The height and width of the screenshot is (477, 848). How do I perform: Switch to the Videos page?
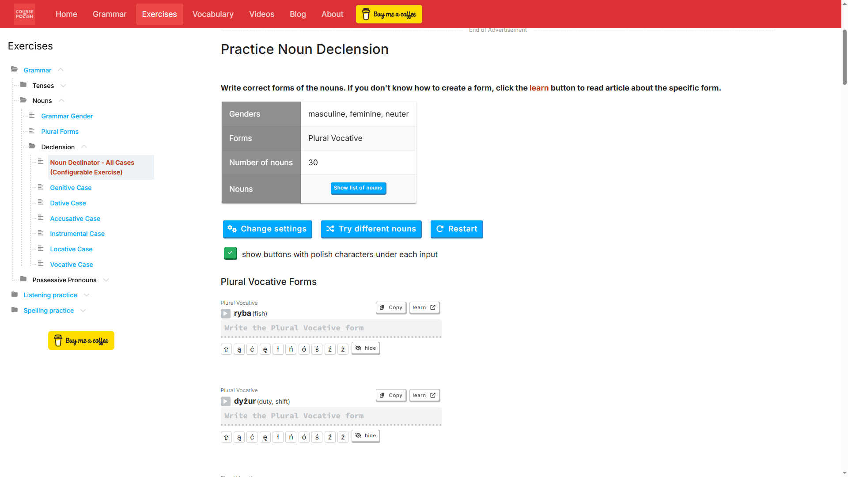pos(261,14)
